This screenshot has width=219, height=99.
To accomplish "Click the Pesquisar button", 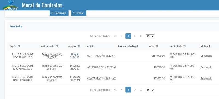I will click(x=59, y=13).
